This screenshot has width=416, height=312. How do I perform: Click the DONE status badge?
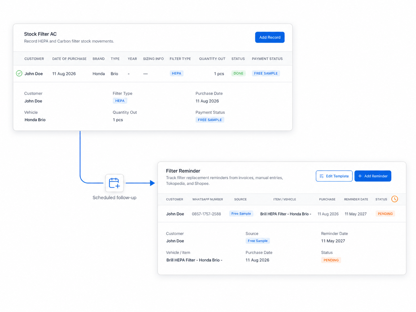(238, 74)
